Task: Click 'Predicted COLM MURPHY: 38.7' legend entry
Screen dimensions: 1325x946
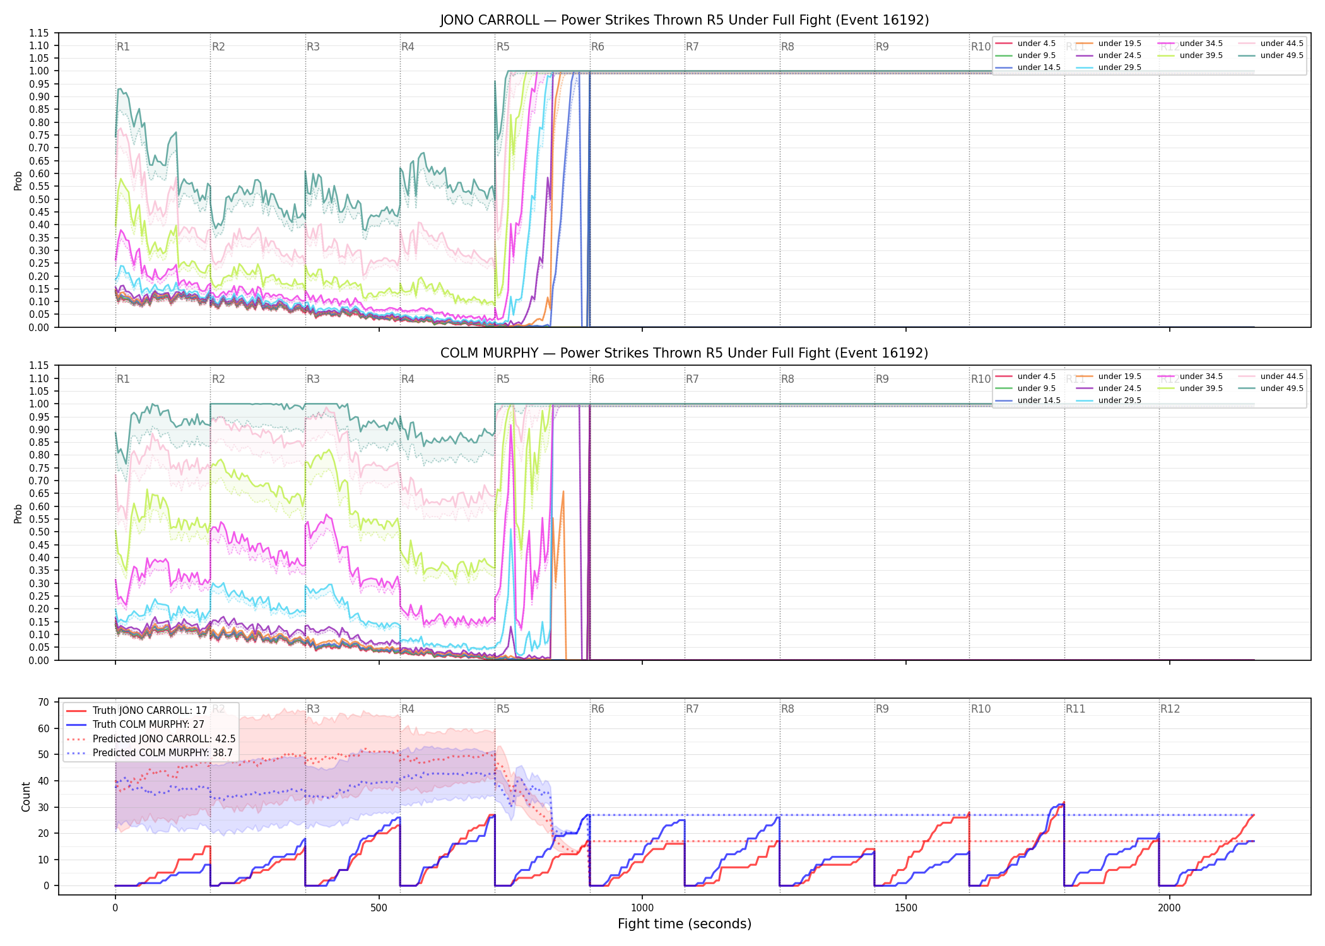Action: [x=150, y=753]
